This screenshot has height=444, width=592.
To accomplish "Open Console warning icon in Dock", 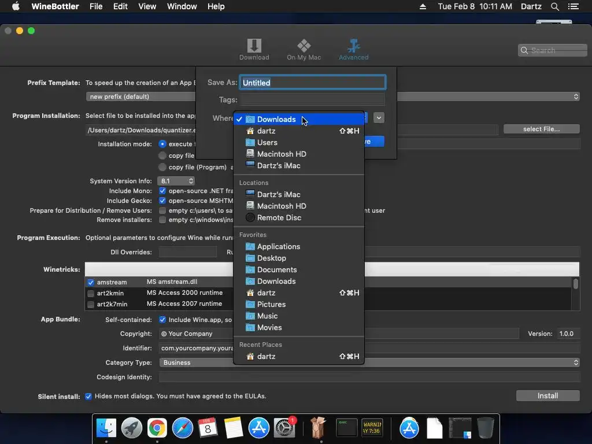I will click(372, 428).
